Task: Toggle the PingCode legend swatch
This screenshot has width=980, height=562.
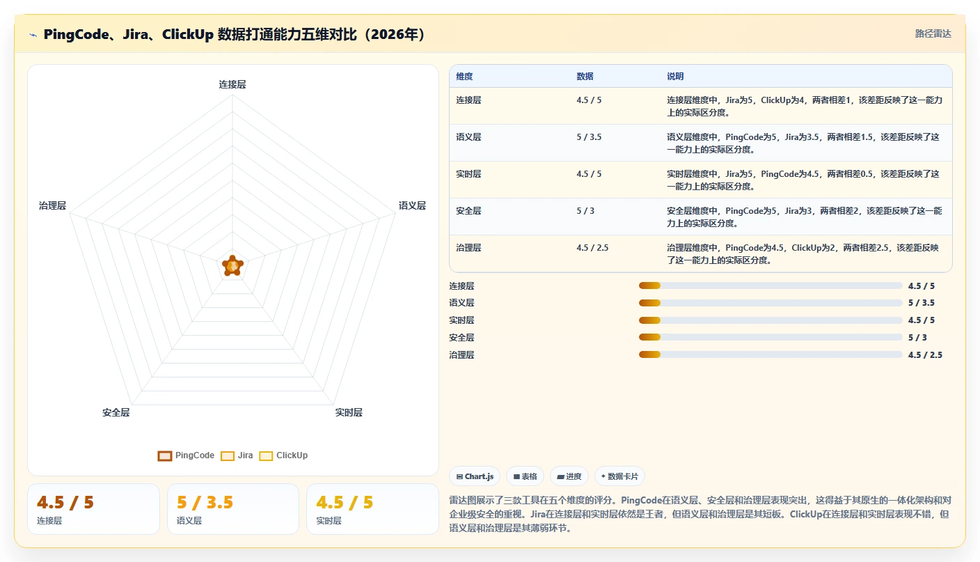Action: point(165,456)
